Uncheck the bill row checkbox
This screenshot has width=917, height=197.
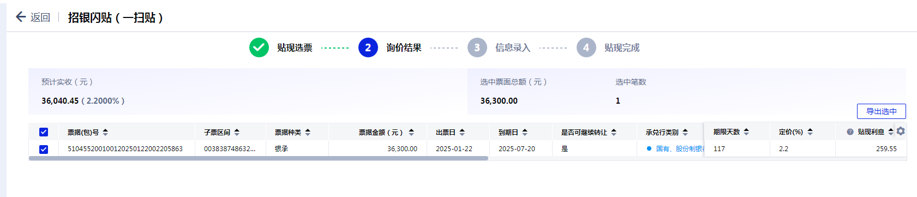point(44,149)
